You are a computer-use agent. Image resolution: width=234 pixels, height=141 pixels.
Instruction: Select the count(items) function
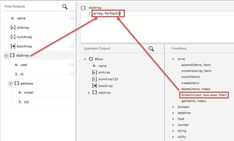pos(190,77)
